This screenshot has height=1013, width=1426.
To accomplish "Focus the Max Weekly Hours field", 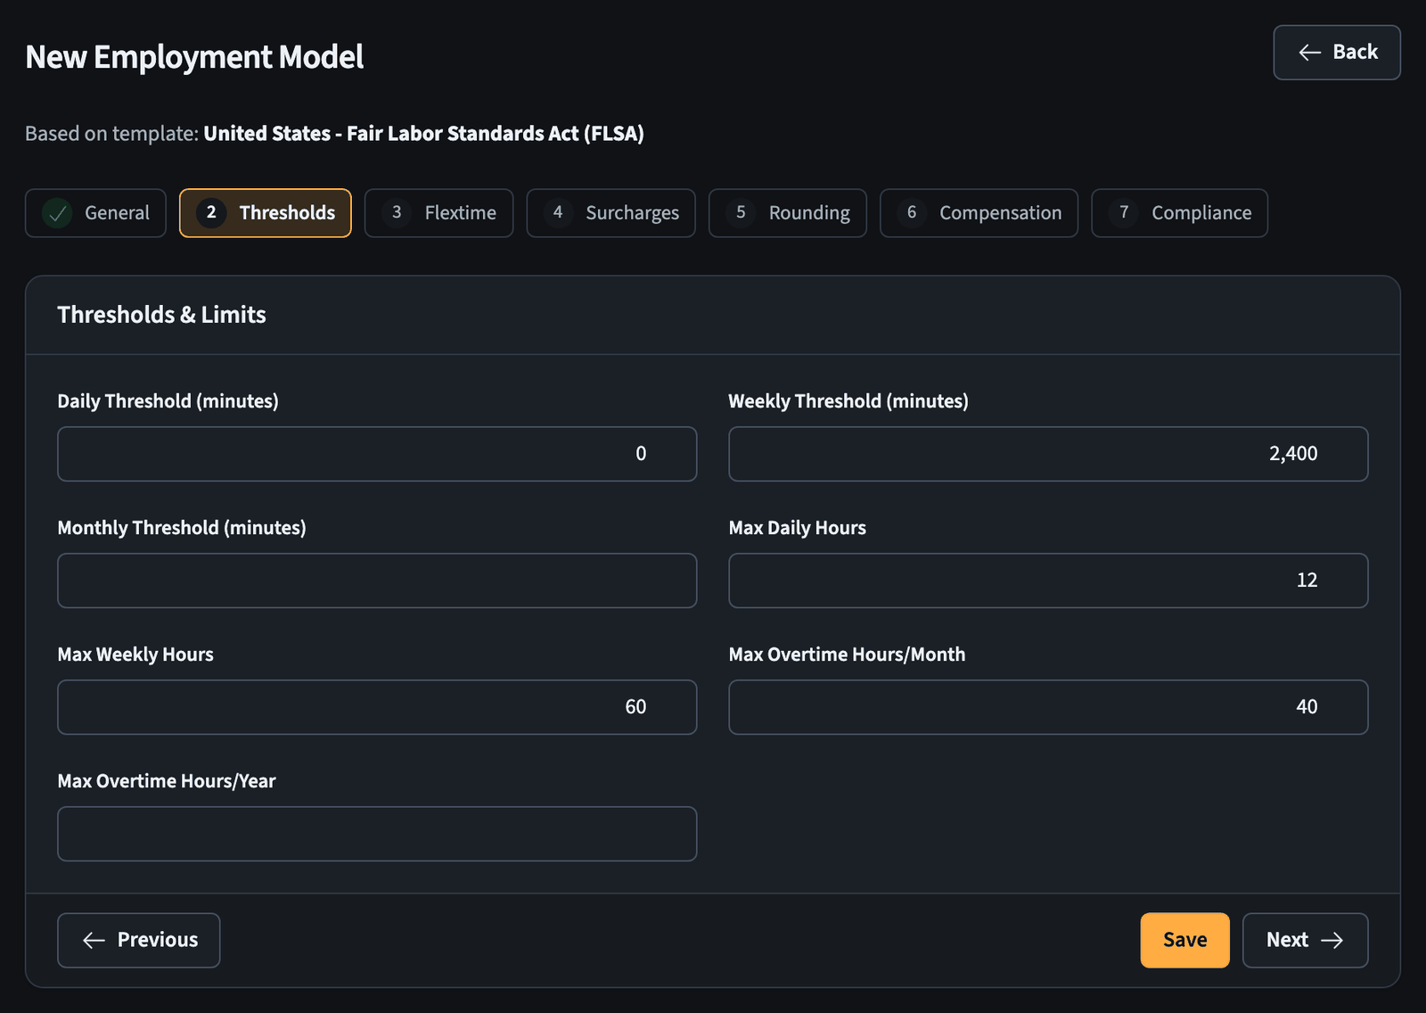I will [x=377, y=707].
